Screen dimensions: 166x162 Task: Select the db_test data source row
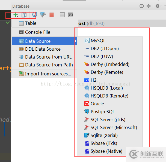click(x=122, y=23)
